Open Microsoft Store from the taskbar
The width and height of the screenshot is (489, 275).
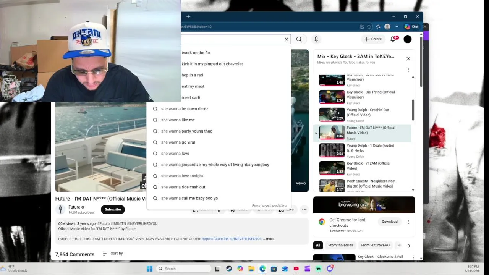pos(274,269)
